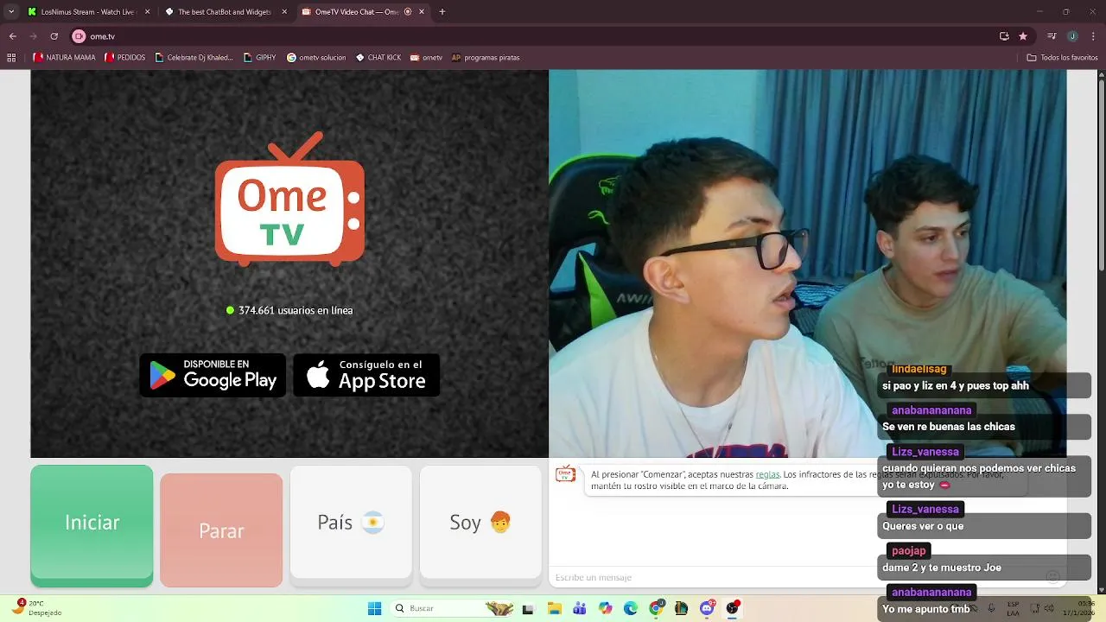
Task: Open the programas piratas bookmark
Action: [x=486, y=58]
